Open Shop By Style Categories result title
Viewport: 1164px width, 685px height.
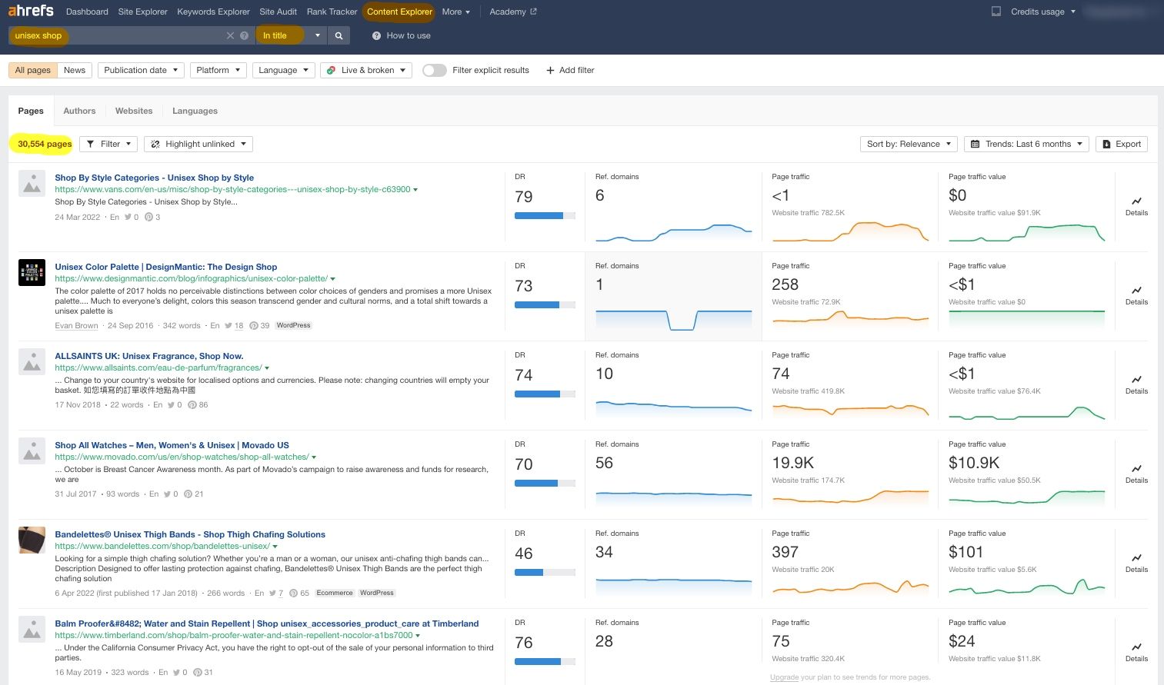pyautogui.click(x=154, y=178)
